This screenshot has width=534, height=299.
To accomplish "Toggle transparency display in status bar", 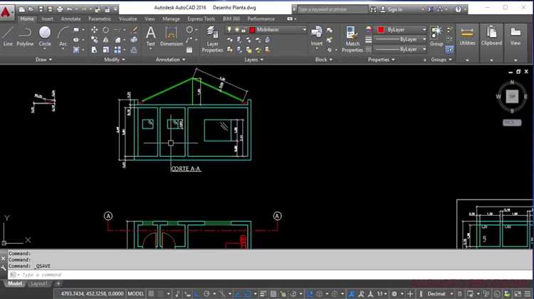I will tap(273, 294).
